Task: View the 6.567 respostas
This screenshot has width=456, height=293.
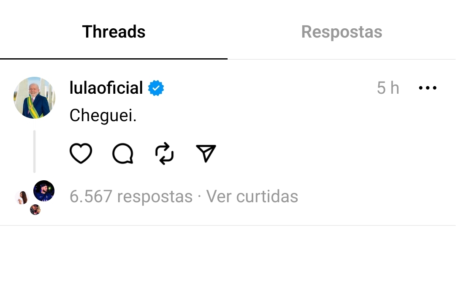Action: coord(131,196)
